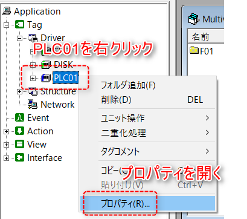Expand the Structure tree node
This screenshot has width=247, height=219.
tap(20, 91)
